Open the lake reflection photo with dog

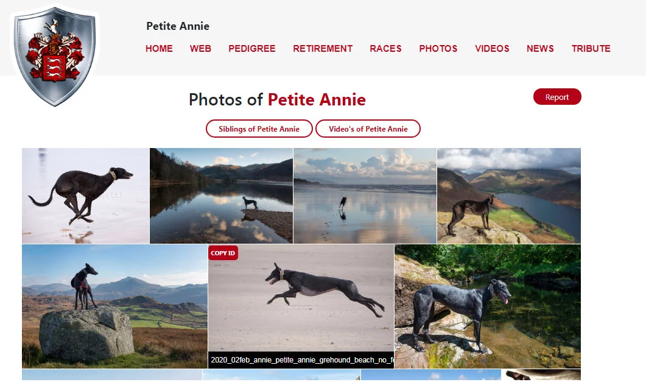pyautogui.click(x=221, y=196)
